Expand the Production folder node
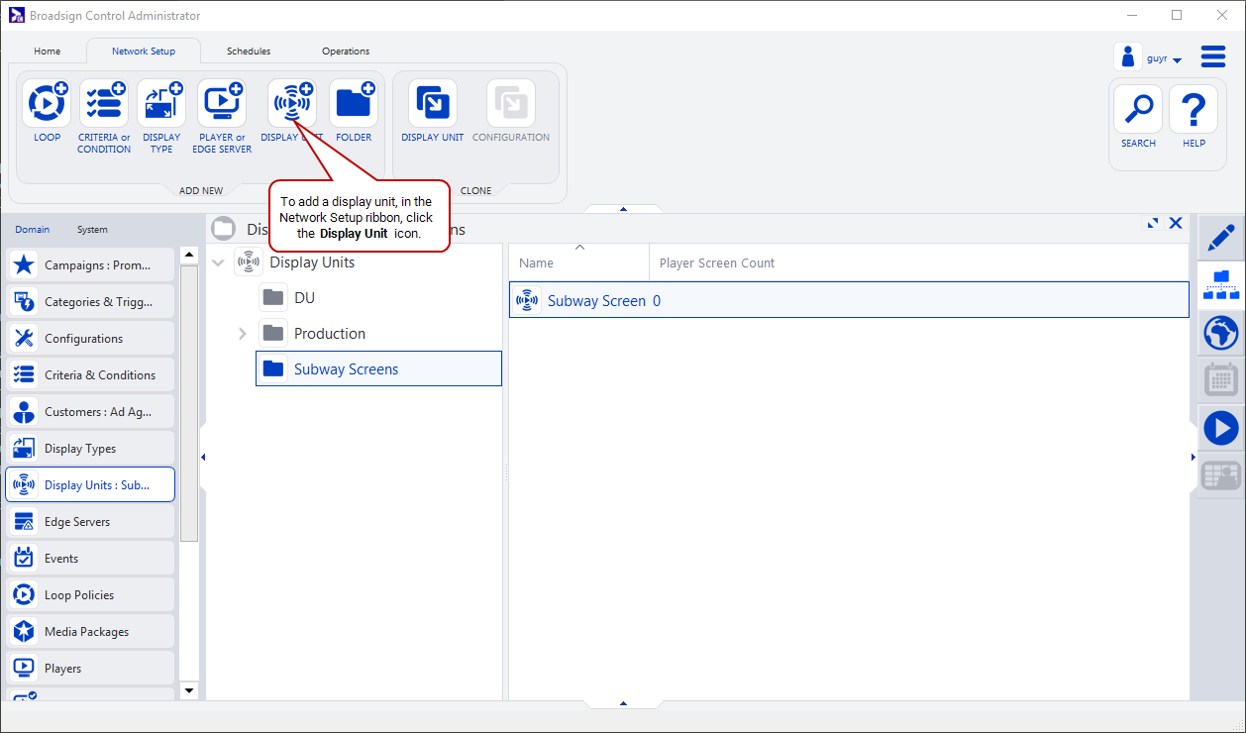 [x=243, y=334]
